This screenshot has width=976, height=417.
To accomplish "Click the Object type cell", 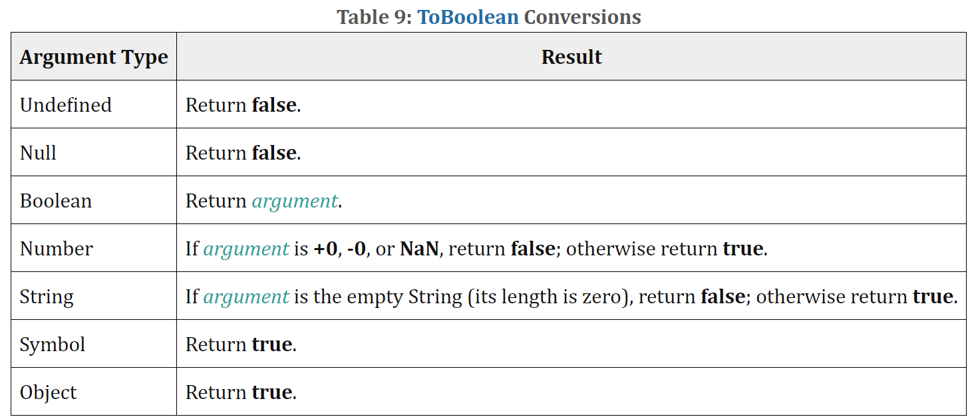I will pos(94,392).
